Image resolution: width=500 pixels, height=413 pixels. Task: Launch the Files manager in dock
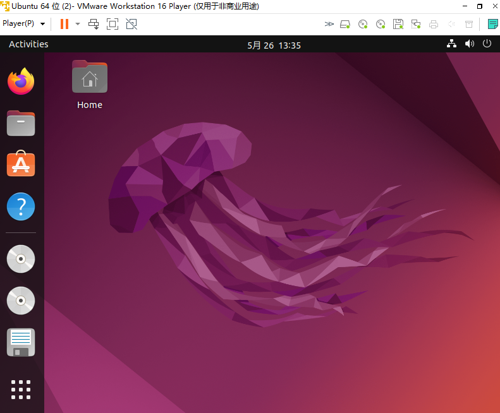click(21, 123)
